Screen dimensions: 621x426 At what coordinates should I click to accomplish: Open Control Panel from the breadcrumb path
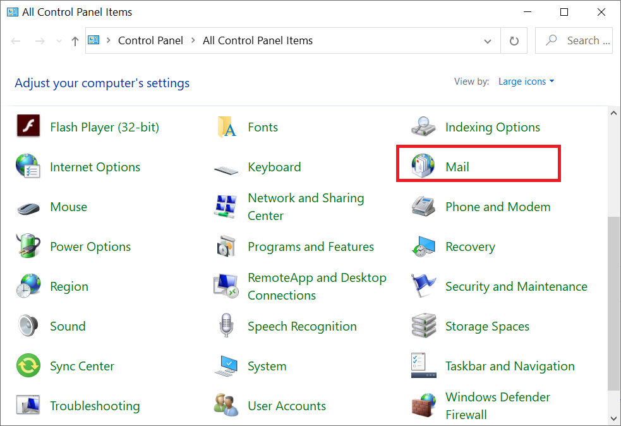[150, 40]
